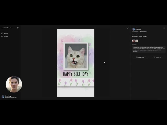Image resolution: width=167 pixels, height=125 pixels.
Task: Click the Bless heart button
Action: [157, 57]
